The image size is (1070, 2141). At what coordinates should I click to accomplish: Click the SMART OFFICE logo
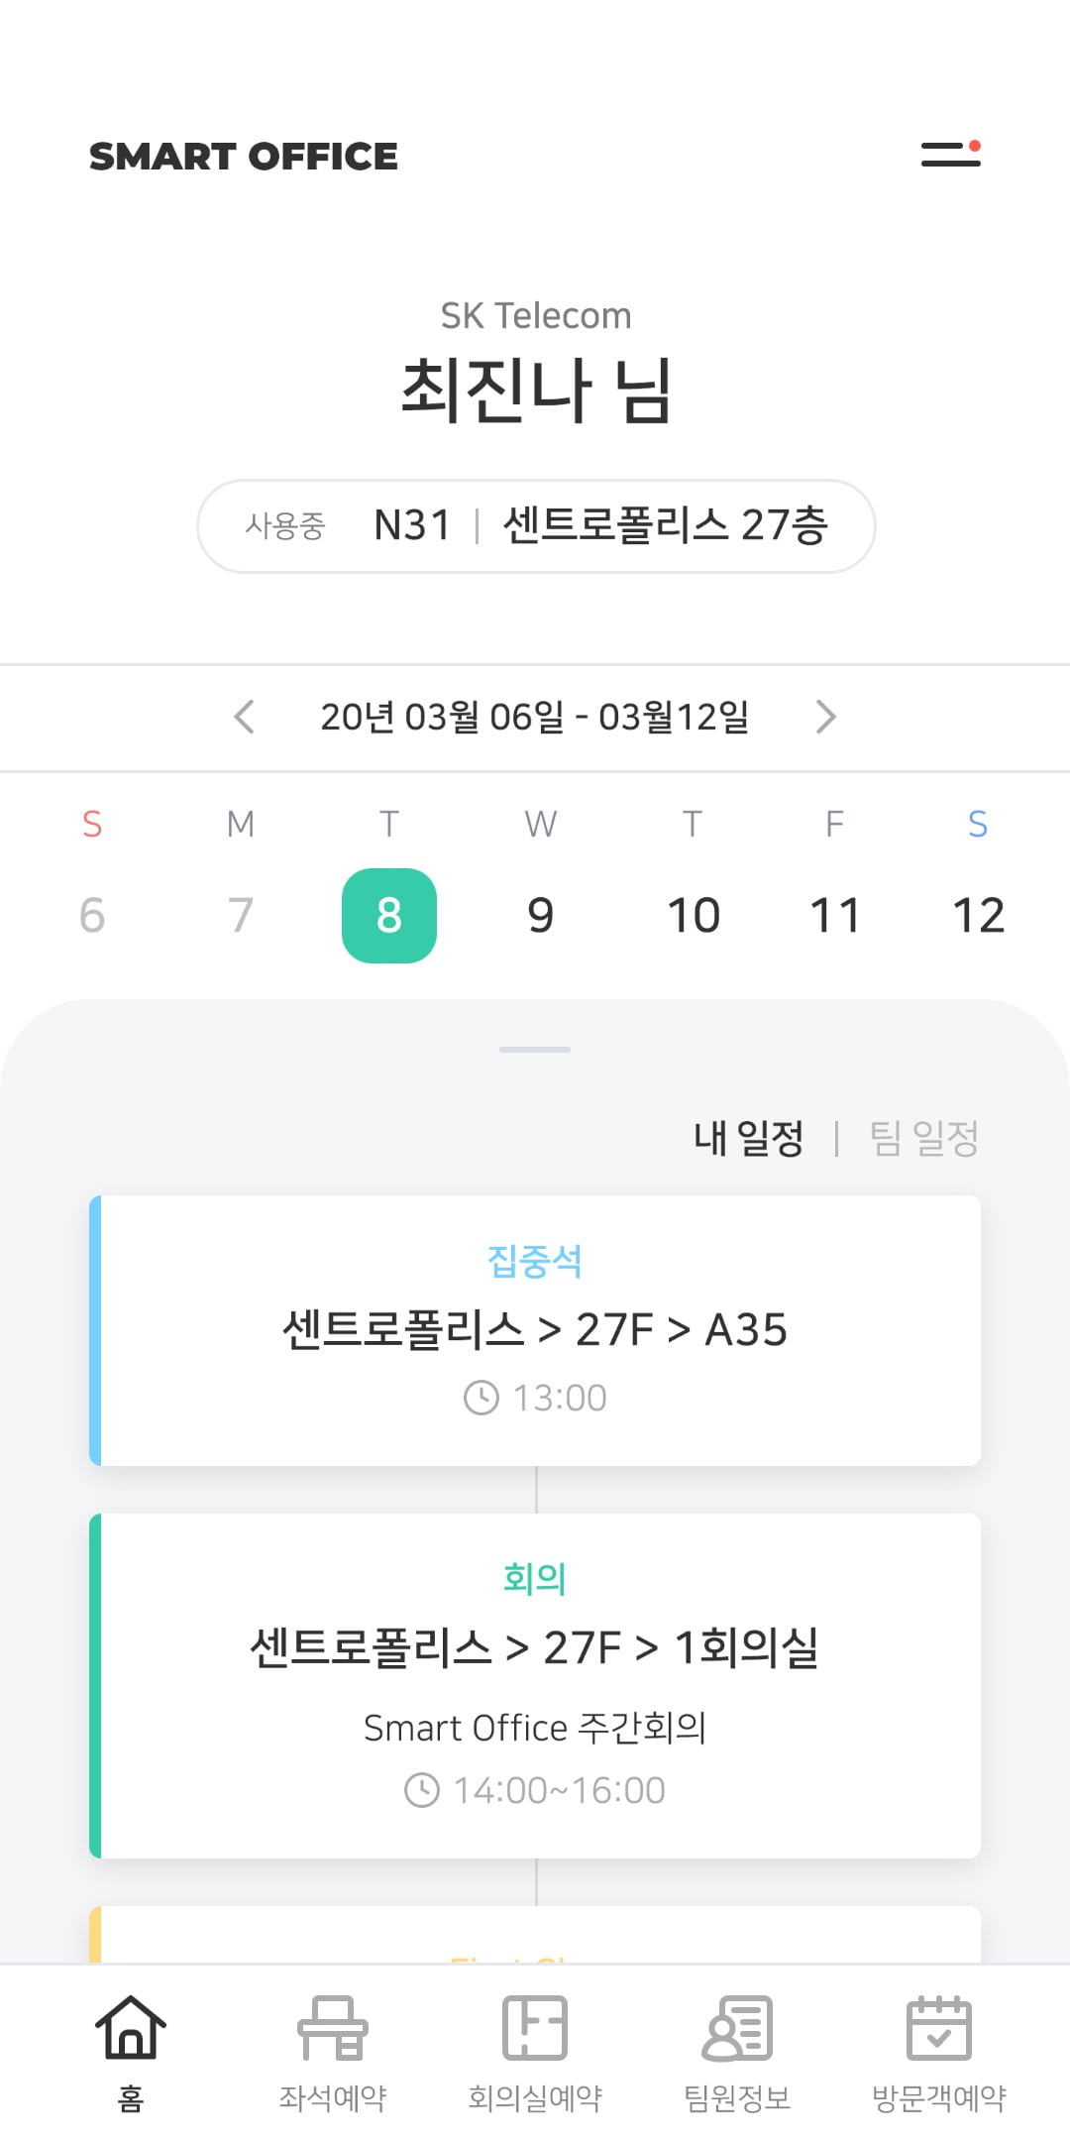(x=244, y=157)
